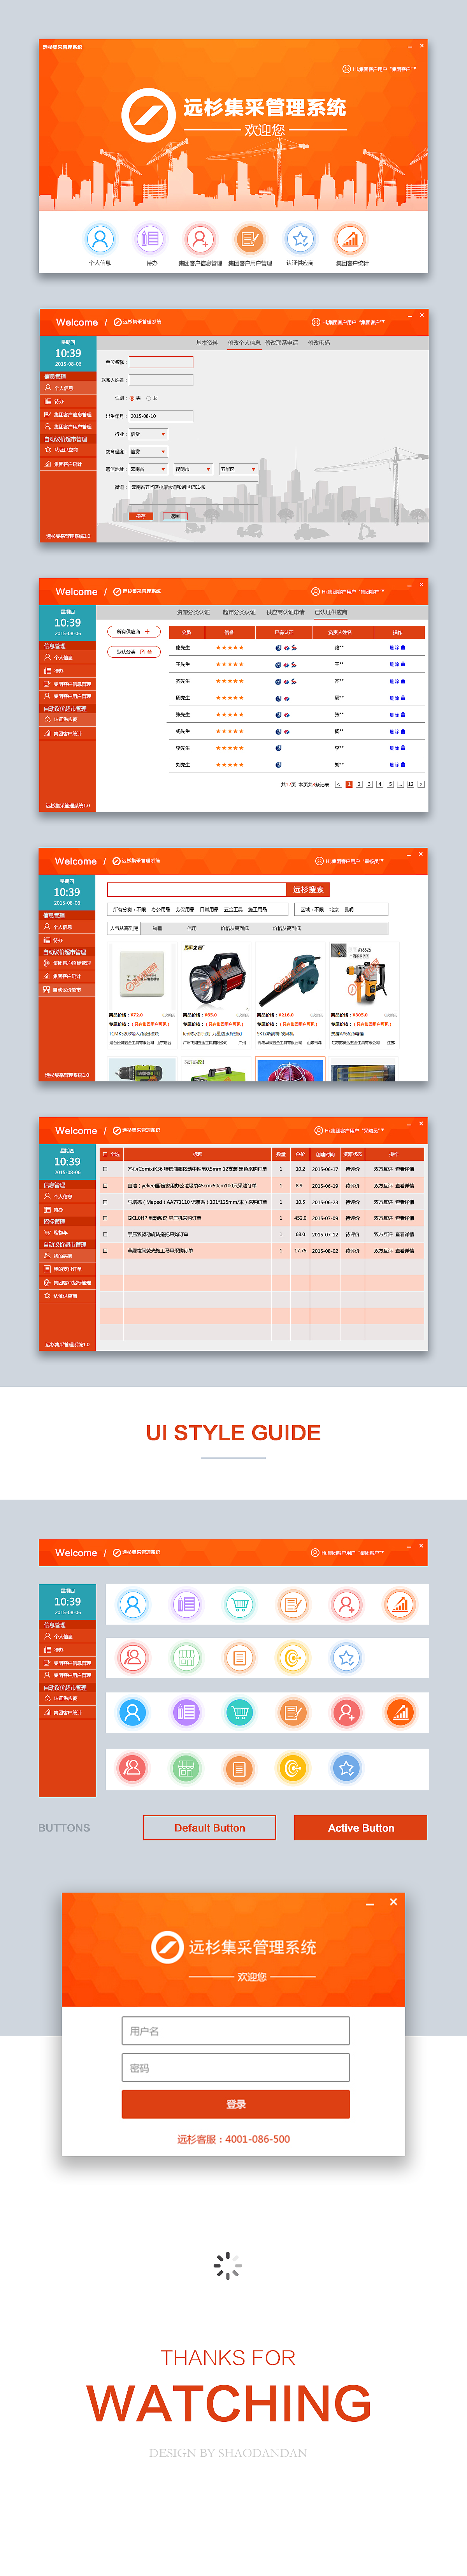Screen dimensions: 467x2576
Task: Click outlined green store icon in style guide
Action: 186,1659
